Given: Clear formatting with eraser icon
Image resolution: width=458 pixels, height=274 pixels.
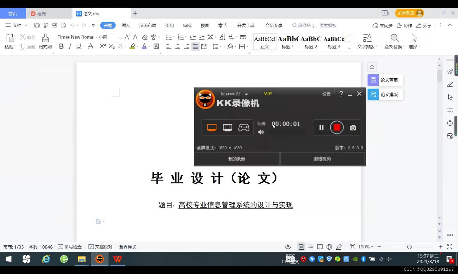Looking at the screenshot, I should point(145,37).
